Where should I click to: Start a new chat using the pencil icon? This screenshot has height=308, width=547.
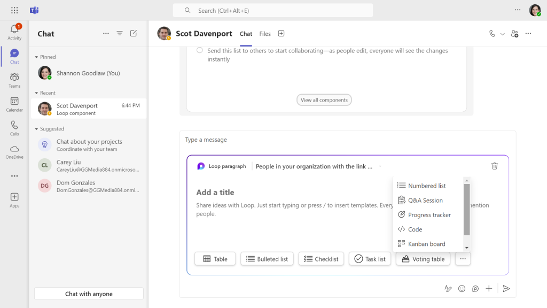pos(133,33)
